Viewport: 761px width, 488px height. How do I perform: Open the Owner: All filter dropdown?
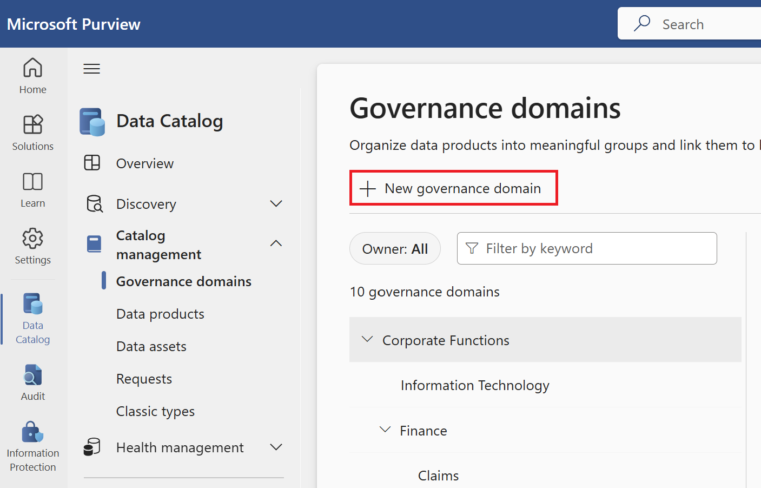point(395,248)
